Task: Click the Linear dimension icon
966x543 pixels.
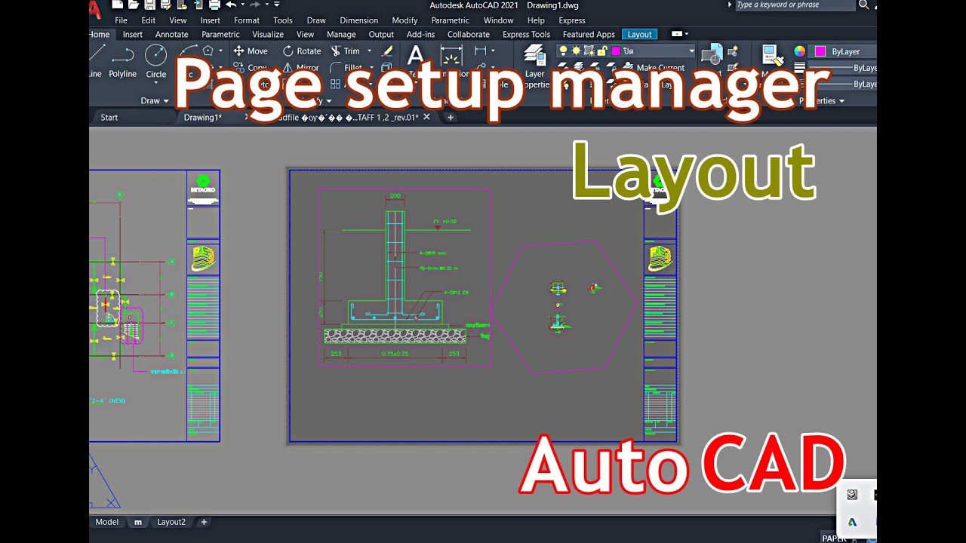Action: (481, 51)
